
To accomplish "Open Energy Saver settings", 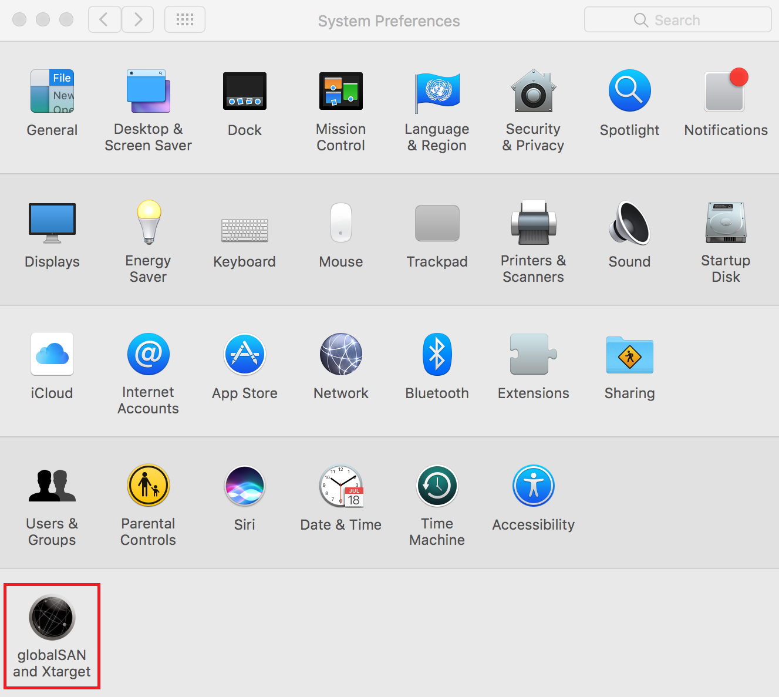I will 149,223.
